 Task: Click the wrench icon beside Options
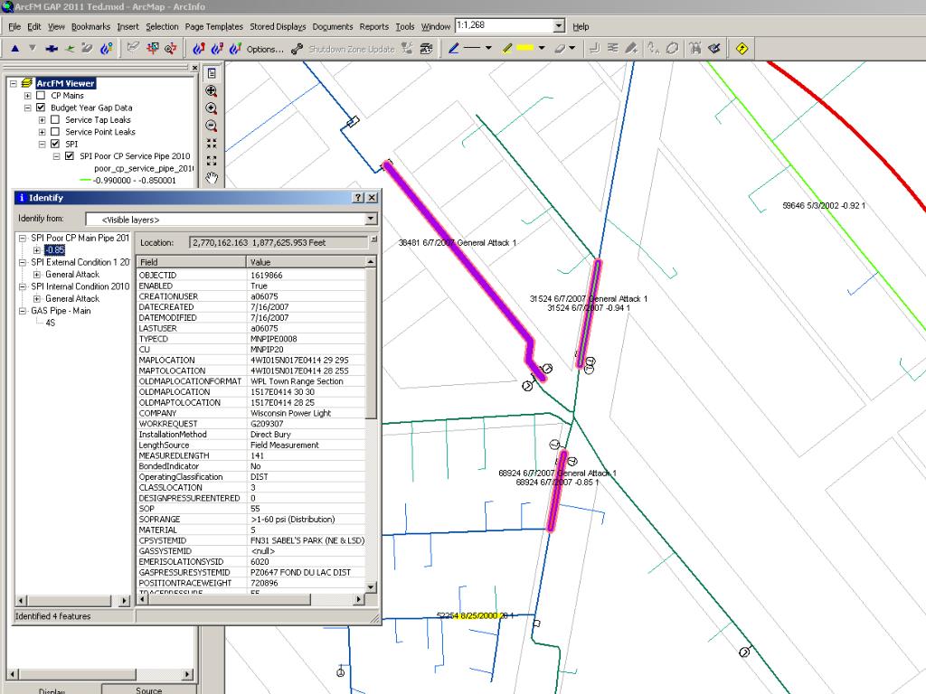[297, 49]
